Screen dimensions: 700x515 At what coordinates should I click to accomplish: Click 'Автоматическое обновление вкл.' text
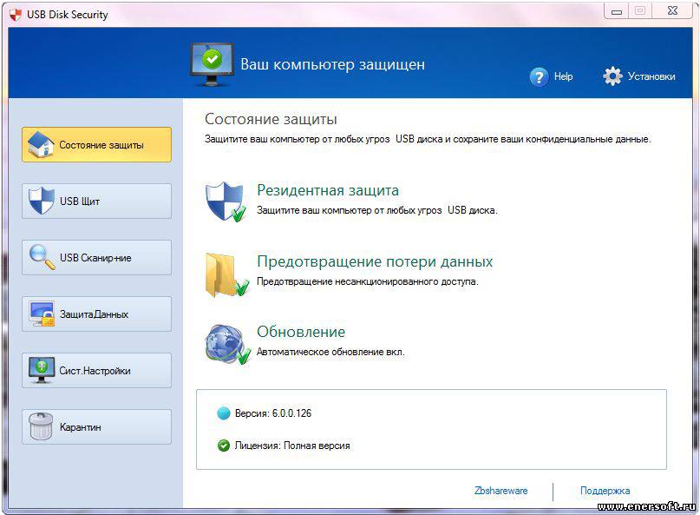click(330, 352)
